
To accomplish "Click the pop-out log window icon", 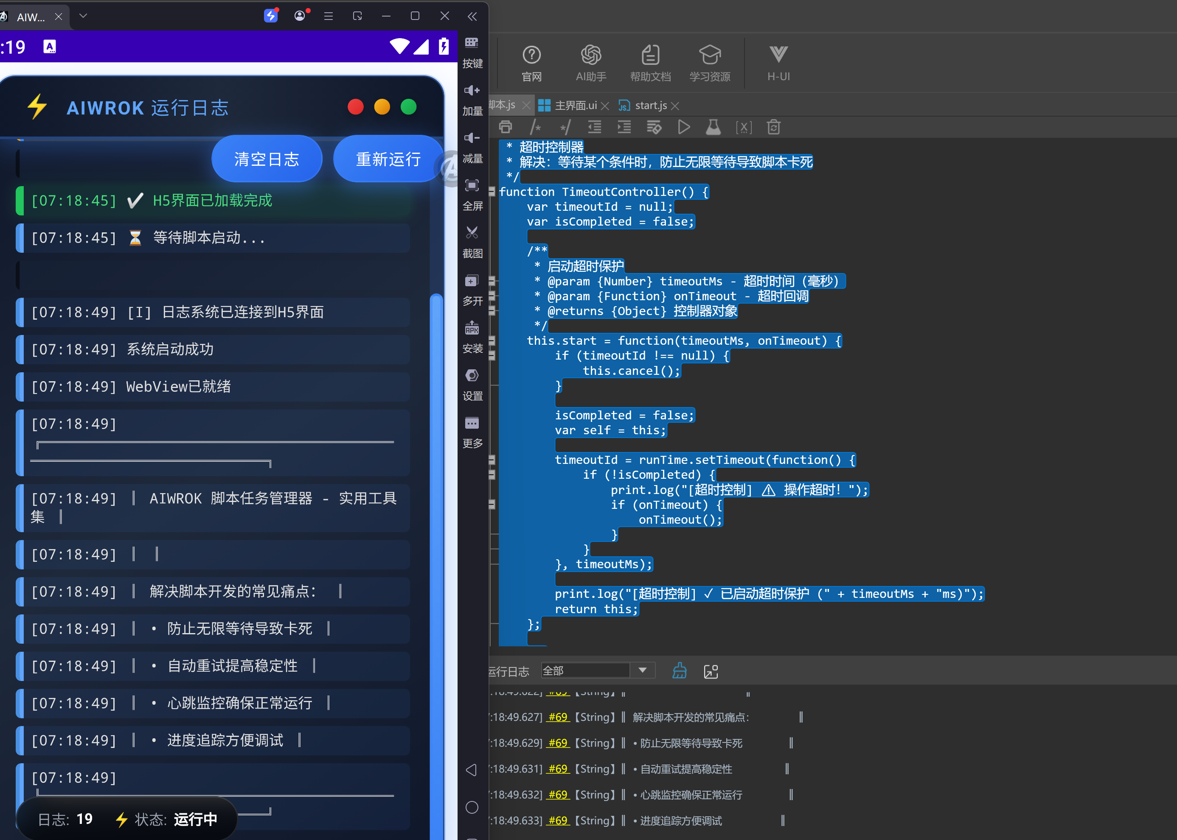I will click(711, 671).
